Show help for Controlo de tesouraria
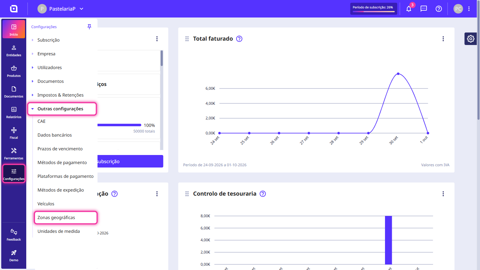 coord(263,194)
